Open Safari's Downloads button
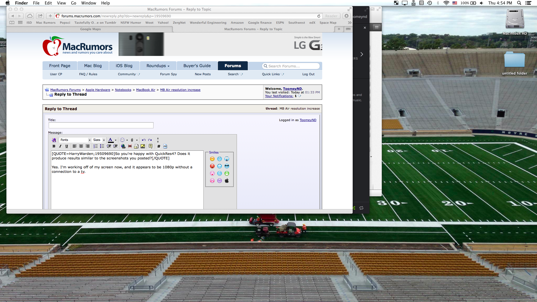537x302 pixels. coord(347,16)
